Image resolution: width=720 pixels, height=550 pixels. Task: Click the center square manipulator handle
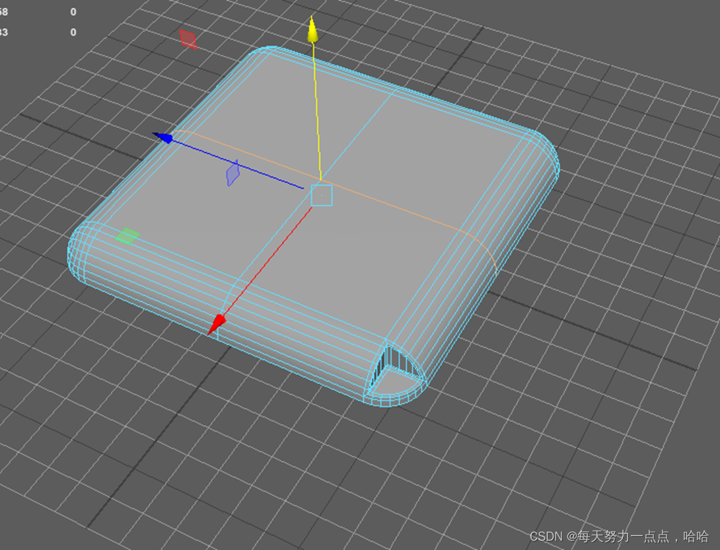click(322, 195)
